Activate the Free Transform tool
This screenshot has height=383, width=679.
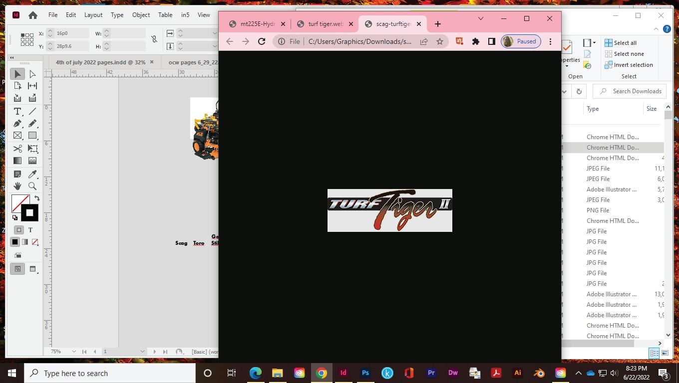coord(32,149)
